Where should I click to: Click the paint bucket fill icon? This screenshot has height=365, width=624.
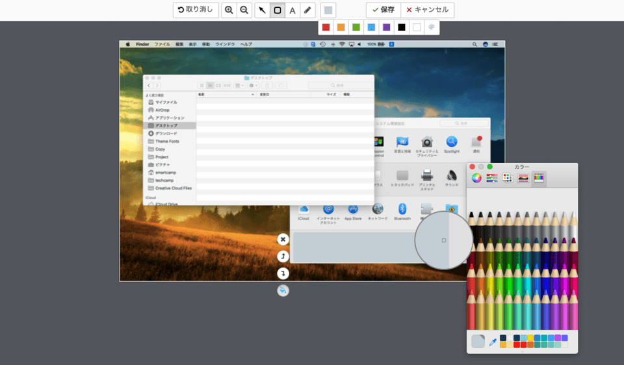pyautogui.click(x=283, y=290)
